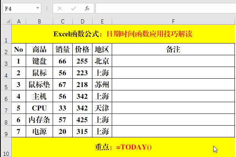Screen dimensions: 236x157
Task: Click the '价格' header cell
Action: pyautogui.click(x=83, y=49)
